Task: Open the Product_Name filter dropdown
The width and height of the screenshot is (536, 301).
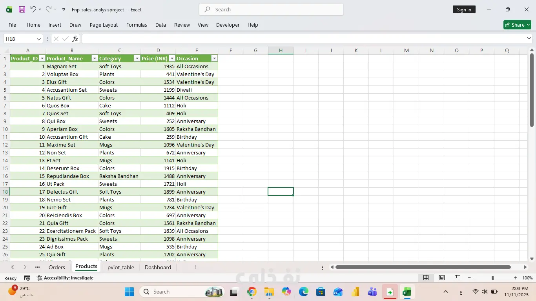Action: click(94, 58)
